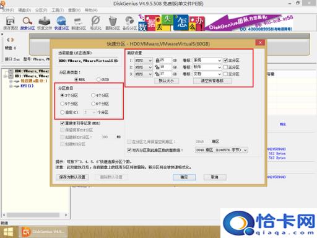
Task: Select the custom partition count radio option
Action: click(x=63, y=112)
